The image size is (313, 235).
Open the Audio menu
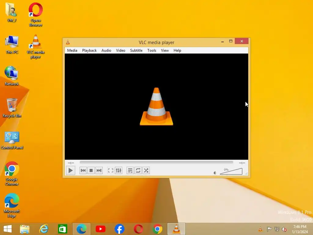pyautogui.click(x=106, y=50)
